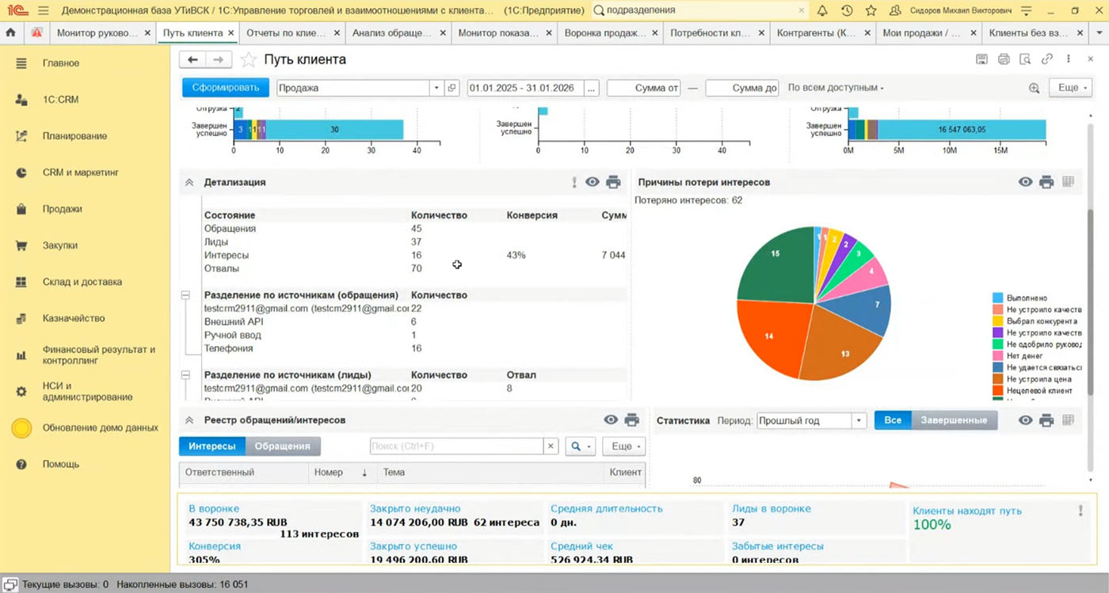This screenshot has height=593, width=1109.
Task: Click the copy link icon in header
Action: (x=1047, y=59)
